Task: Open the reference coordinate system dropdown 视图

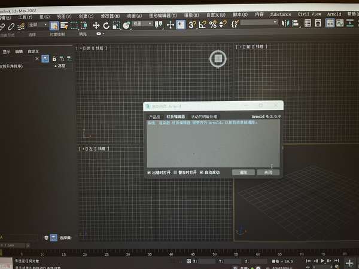Action: pos(142,23)
